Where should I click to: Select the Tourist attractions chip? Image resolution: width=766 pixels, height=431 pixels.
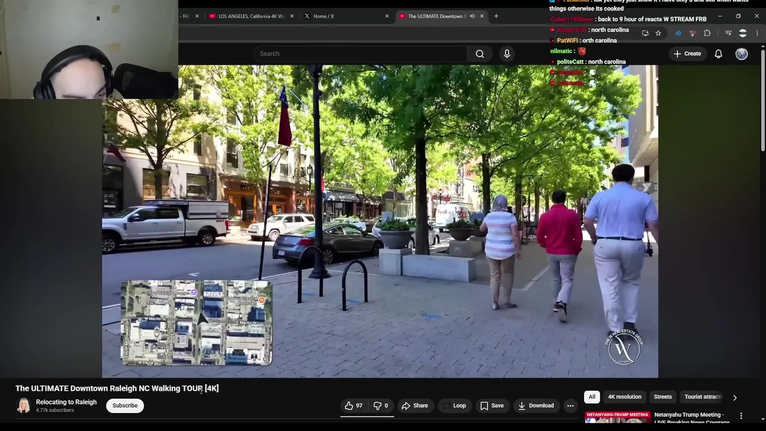point(703,397)
